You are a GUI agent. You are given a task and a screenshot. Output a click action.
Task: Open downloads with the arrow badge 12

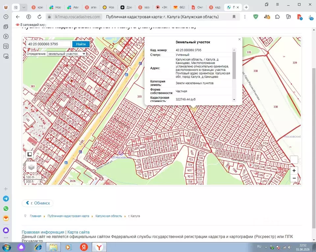(x=310, y=17)
